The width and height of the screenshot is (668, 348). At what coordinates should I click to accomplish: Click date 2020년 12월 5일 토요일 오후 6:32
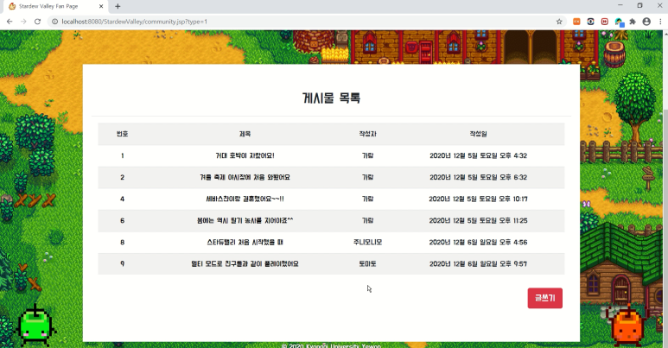point(478,177)
